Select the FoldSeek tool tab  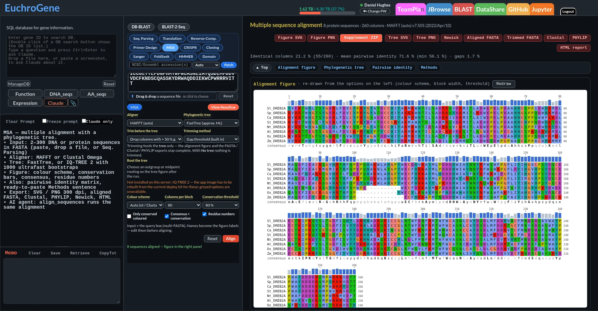tap(162, 57)
